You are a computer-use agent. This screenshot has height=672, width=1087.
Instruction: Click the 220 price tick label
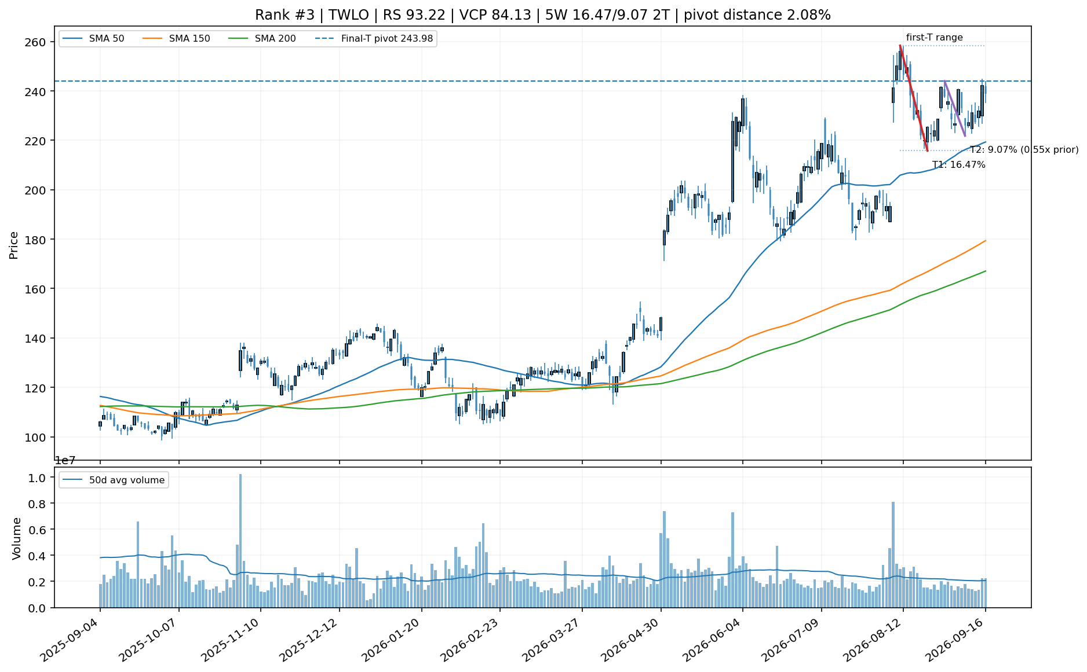point(36,141)
